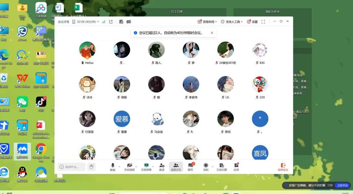Open 腾讯QQ penguin desktop icon

click(22, 175)
